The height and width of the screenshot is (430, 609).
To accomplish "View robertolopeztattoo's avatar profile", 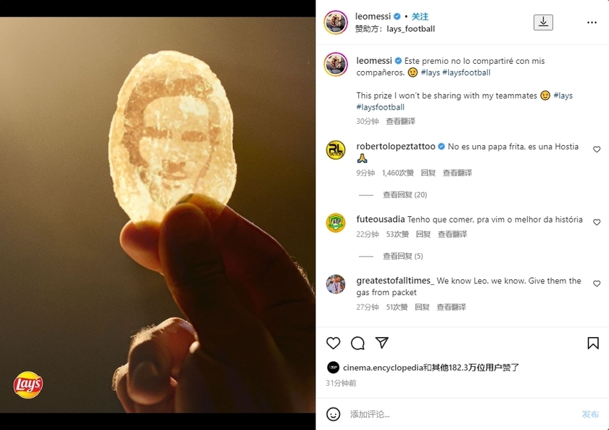I will pyautogui.click(x=336, y=150).
